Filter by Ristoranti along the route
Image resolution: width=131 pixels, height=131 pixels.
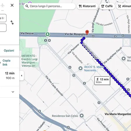[87, 6]
